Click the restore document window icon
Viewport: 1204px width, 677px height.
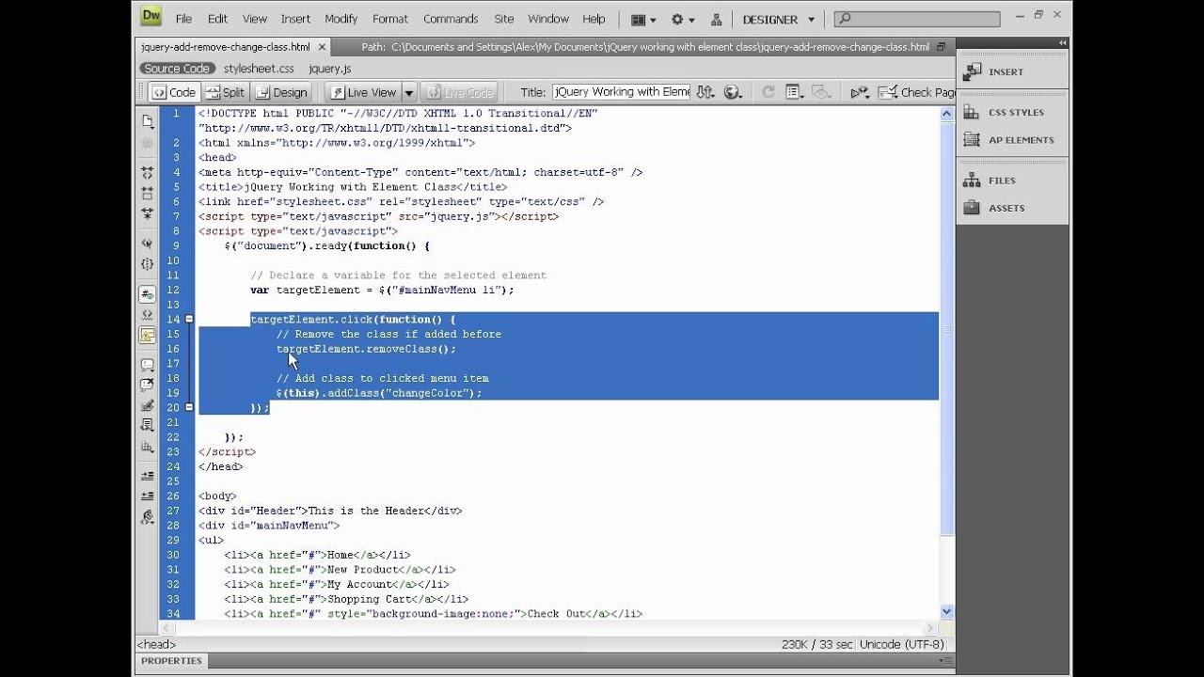941,46
